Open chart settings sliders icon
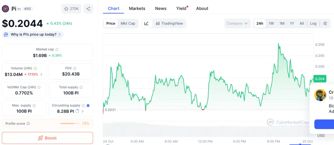334x145 pixels. (x=325, y=24)
